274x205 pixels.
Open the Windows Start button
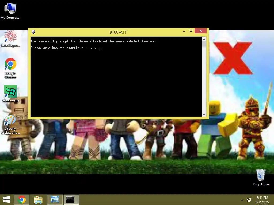pos(6,200)
